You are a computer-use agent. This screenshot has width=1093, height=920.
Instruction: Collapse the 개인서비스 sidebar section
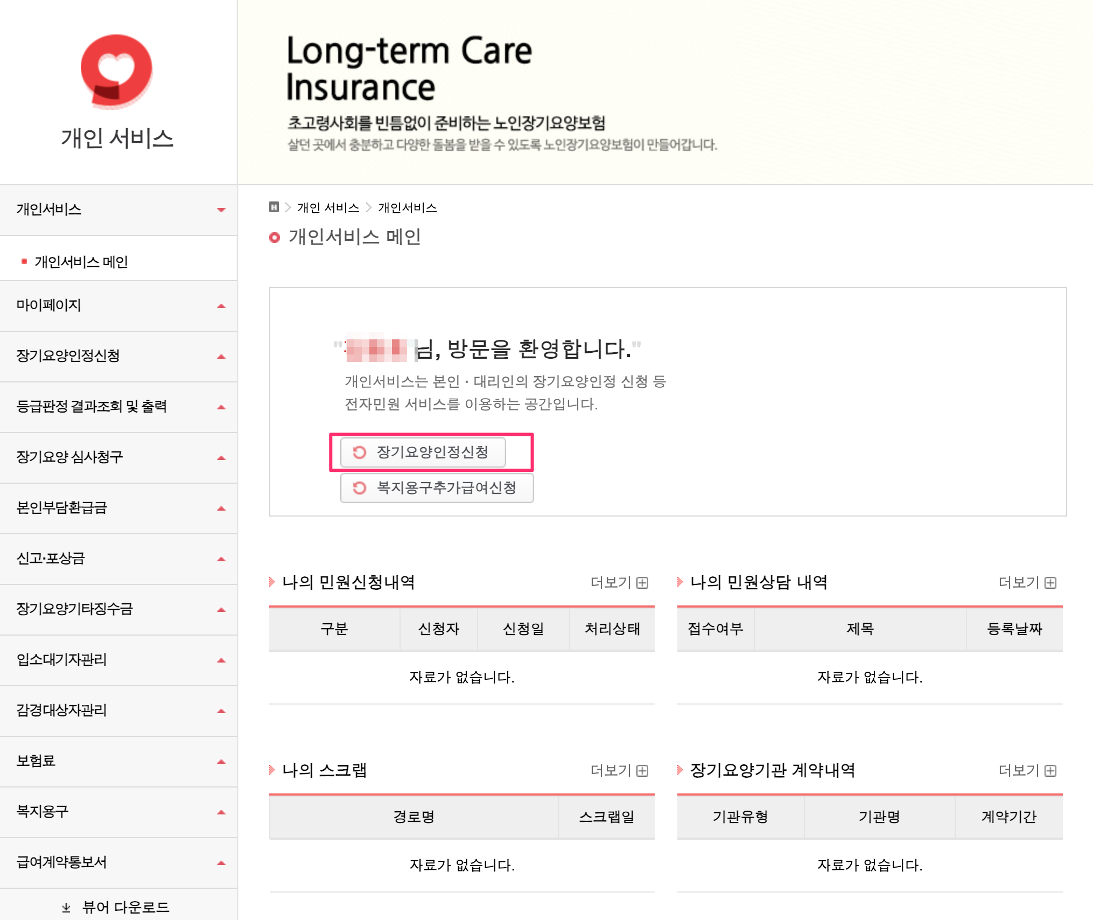tap(221, 210)
